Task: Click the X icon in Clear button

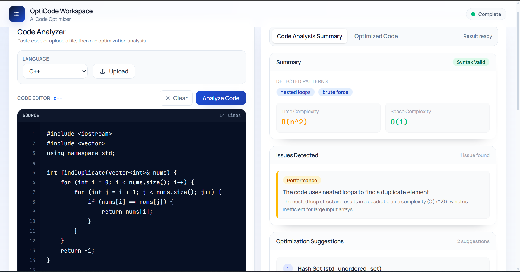Action: (168, 98)
